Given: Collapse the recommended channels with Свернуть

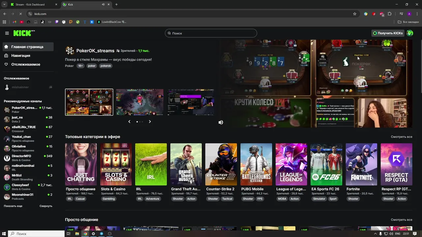Looking at the screenshot, I should pos(46,206).
